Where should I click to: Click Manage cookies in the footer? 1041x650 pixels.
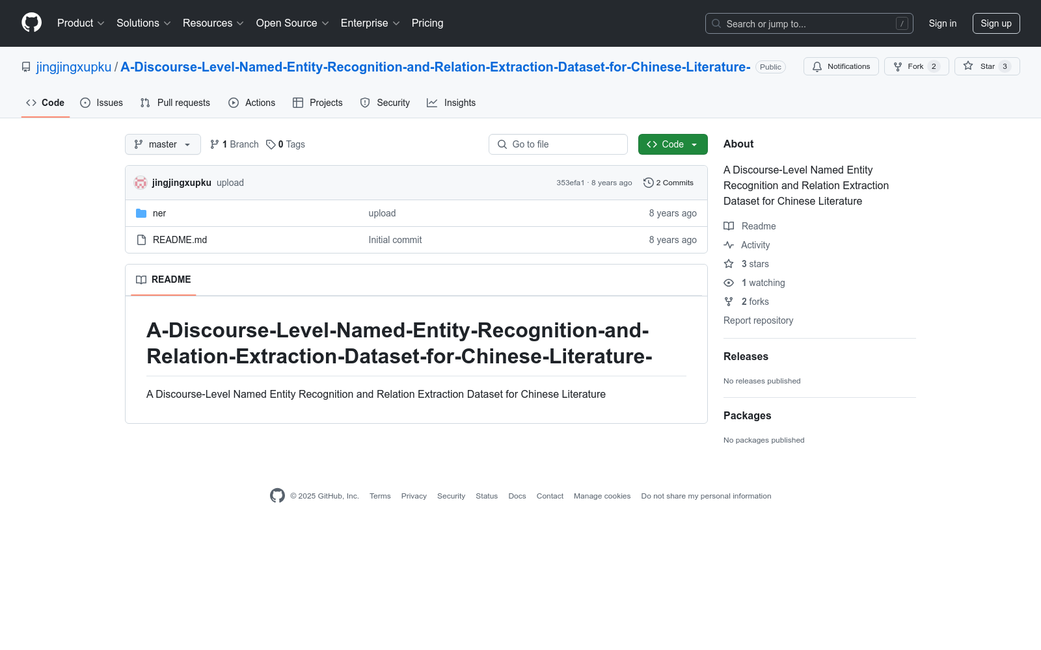point(602,496)
